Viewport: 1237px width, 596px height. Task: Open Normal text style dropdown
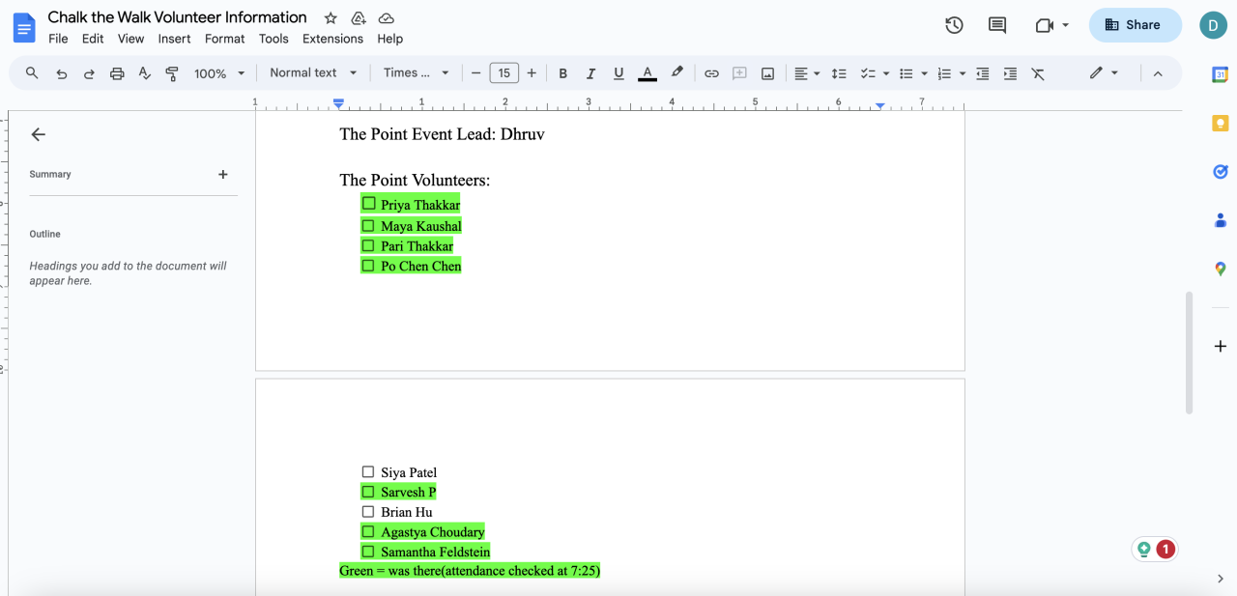(x=313, y=73)
